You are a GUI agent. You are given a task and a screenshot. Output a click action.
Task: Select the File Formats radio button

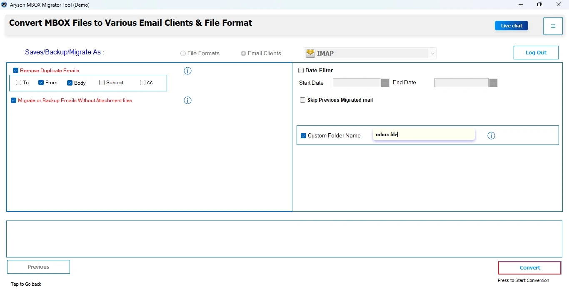pos(183,53)
